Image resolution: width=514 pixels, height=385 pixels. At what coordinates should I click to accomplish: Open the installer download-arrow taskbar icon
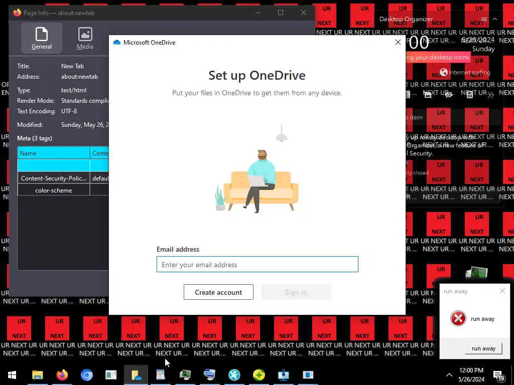tap(284, 375)
